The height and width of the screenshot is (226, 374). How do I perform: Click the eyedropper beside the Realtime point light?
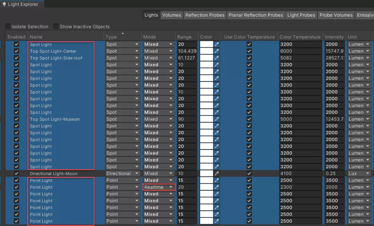[x=216, y=187]
